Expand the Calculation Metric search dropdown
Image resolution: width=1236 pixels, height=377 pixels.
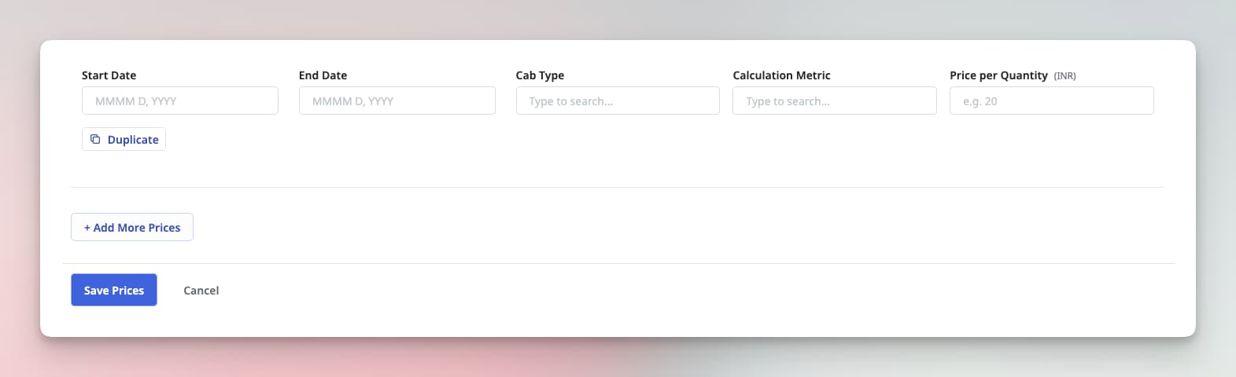pos(834,101)
